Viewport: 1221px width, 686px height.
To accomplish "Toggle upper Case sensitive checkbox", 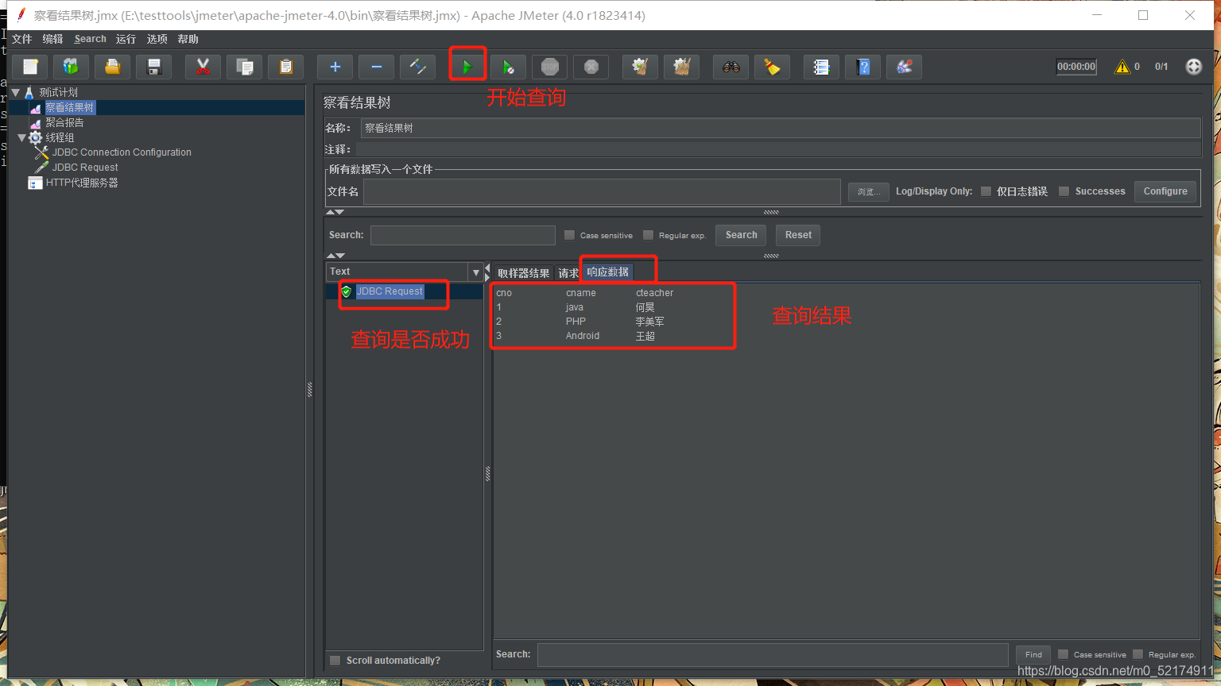I will [x=569, y=235].
